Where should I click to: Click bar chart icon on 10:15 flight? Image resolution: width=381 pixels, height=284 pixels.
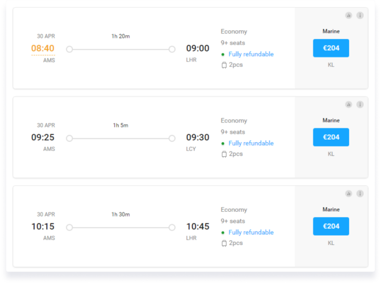[x=349, y=194]
